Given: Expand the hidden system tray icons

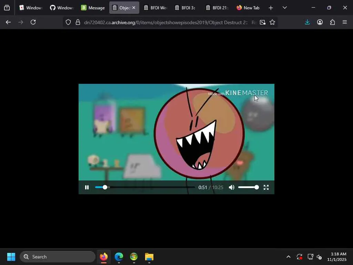Looking at the screenshot, I should 289,257.
